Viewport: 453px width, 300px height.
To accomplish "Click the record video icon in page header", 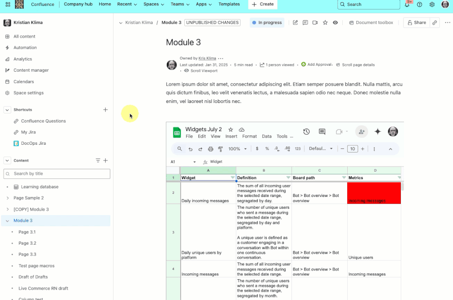I will point(315,23).
